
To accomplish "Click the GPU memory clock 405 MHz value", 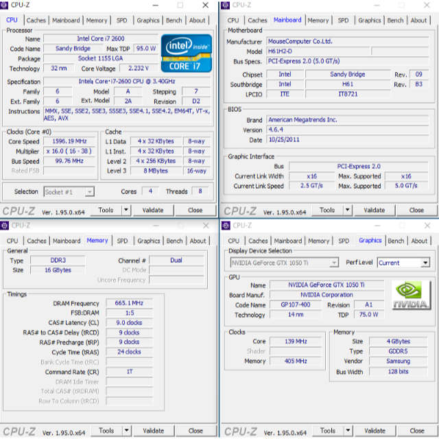I will point(296,361).
